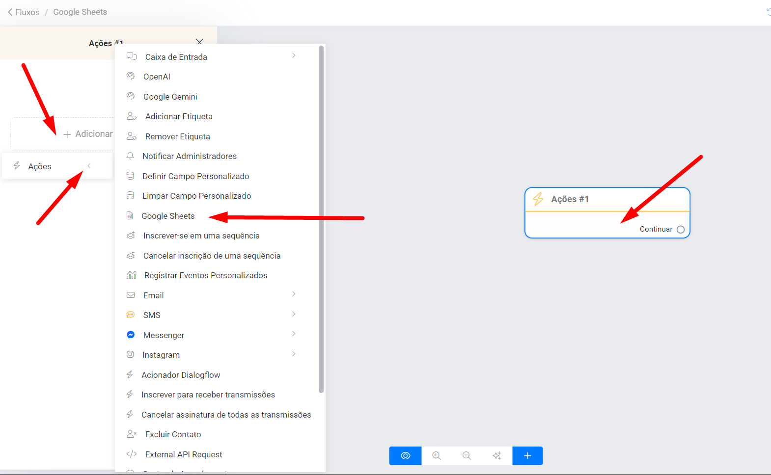The image size is (771, 475).
Task: Collapse the Ações menu chevron
Action: point(89,166)
